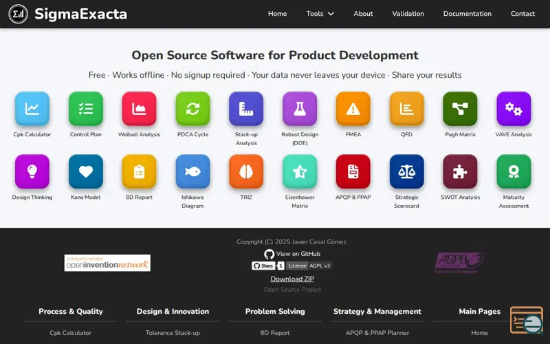Screen dimensions: 550x344
Task: Open footer APQP & PPAP Planner link
Action: click(x=377, y=333)
